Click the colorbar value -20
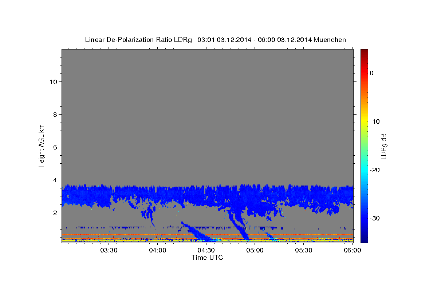Viewport: 437px width, 291px height. point(375,170)
